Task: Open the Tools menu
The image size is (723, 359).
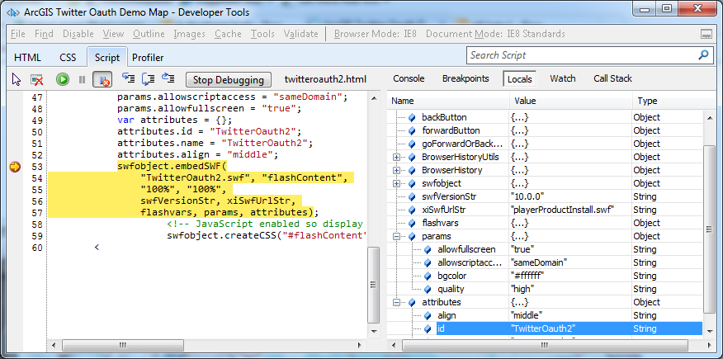Action: click(x=262, y=34)
